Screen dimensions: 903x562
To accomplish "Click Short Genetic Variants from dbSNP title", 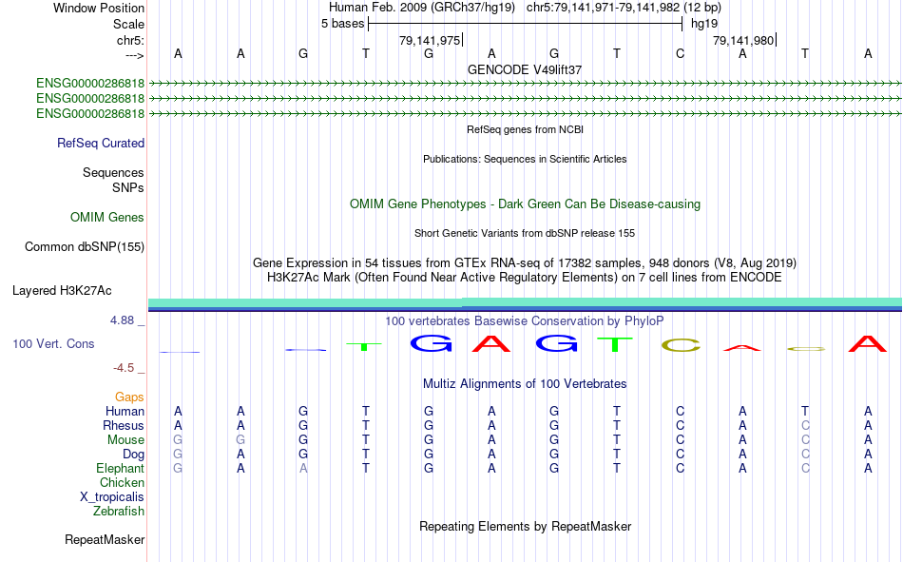I will 525,233.
